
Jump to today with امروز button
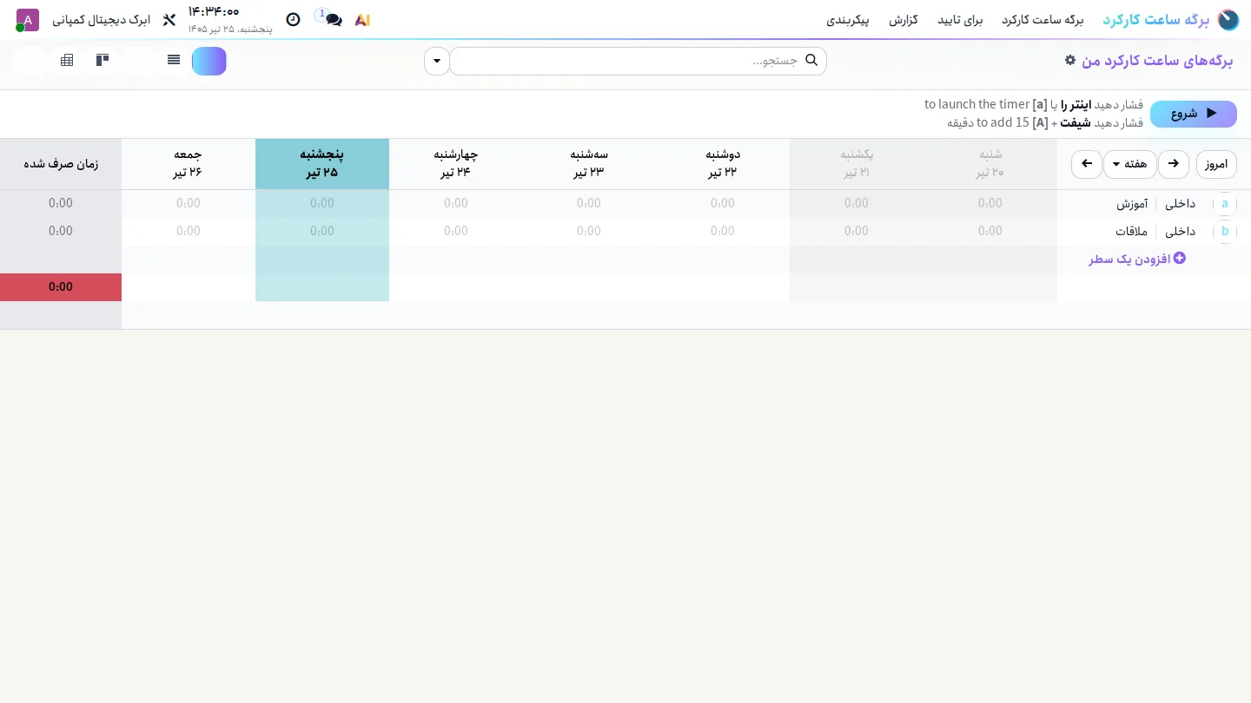pos(1216,163)
